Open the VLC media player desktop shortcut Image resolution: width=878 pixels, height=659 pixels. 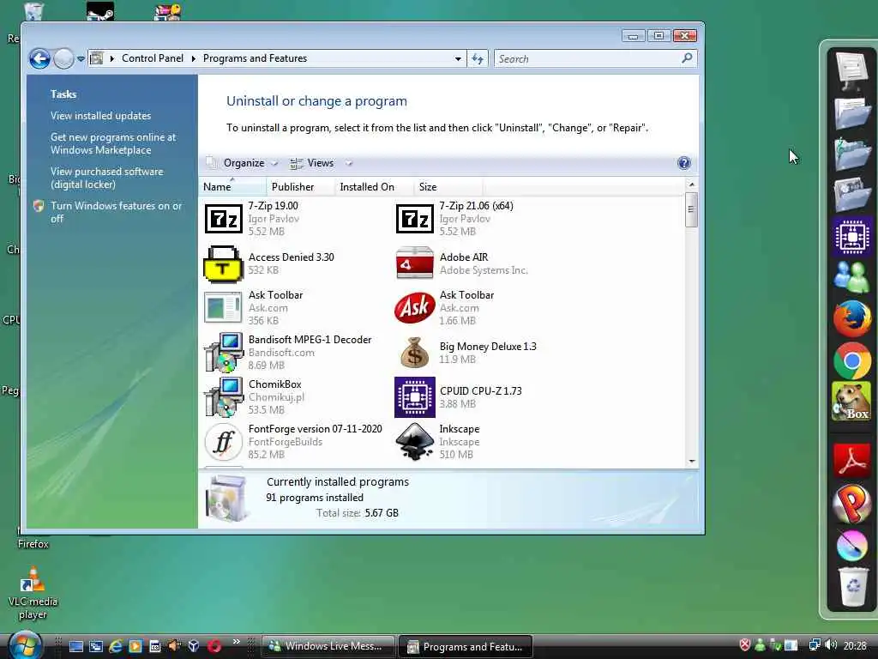[x=33, y=594]
